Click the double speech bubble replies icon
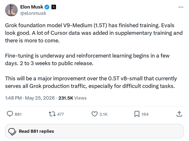The width and height of the screenshot is (189, 141). point(12,132)
